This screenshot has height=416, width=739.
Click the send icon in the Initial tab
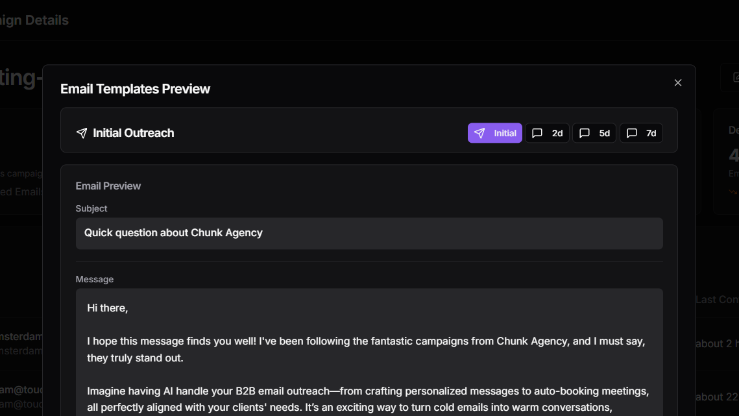(x=479, y=133)
